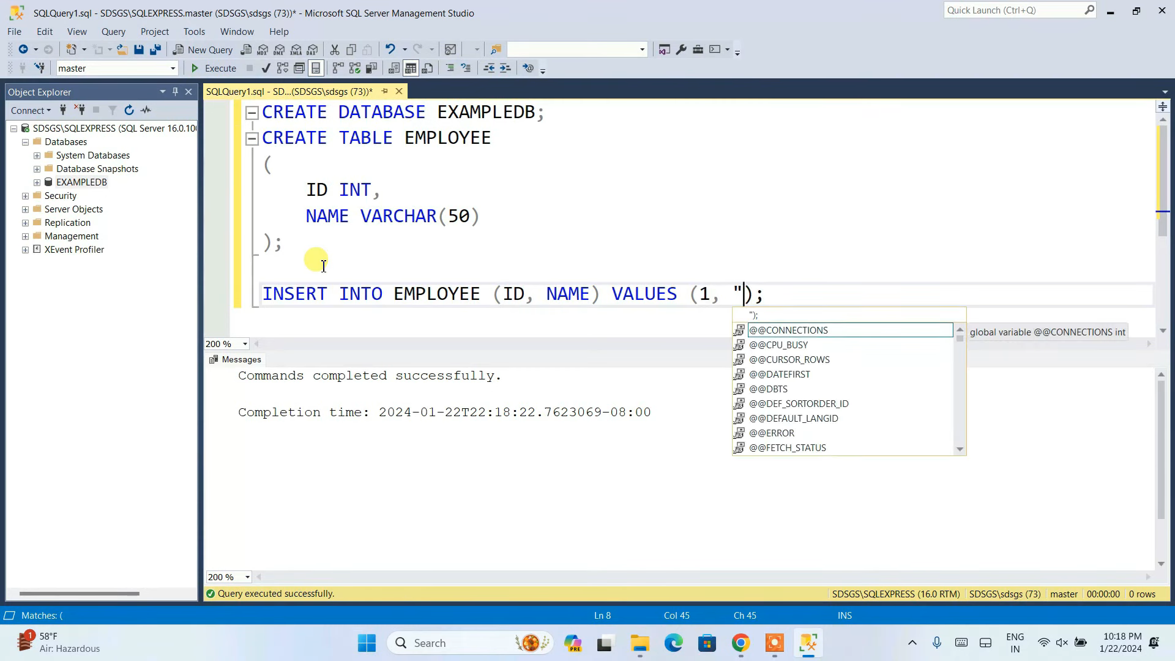Click the Display Estimated Execution Plan icon

[282, 68]
